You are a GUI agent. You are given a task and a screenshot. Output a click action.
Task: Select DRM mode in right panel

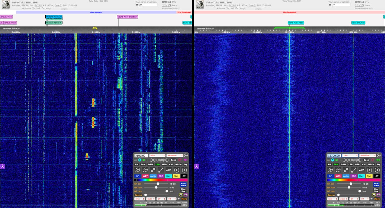(x=343, y=164)
